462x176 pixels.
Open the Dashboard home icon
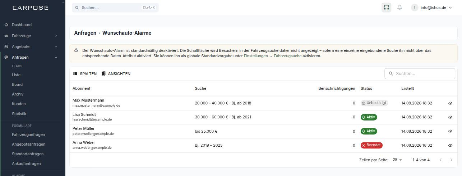point(6,25)
